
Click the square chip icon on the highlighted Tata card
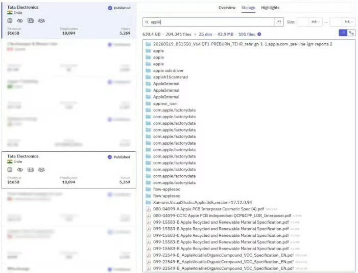click(10, 21)
